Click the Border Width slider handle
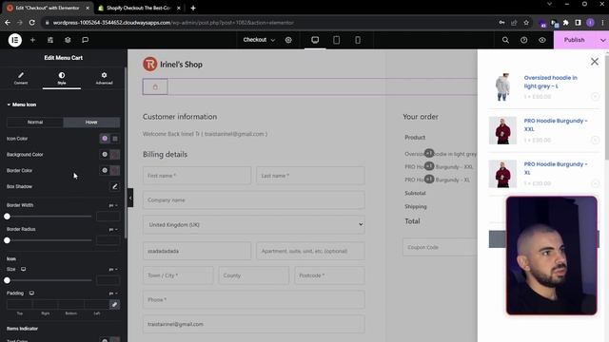Image resolution: width=609 pixels, height=342 pixels. point(7,217)
